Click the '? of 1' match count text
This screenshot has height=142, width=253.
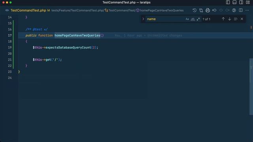click(206, 19)
